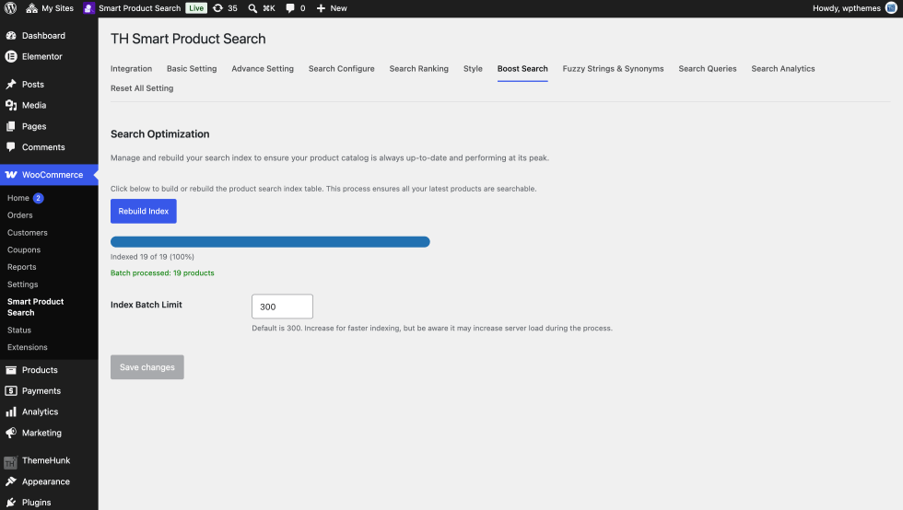This screenshot has height=510, width=903.
Task: Switch to the Style tab
Action: (x=473, y=68)
